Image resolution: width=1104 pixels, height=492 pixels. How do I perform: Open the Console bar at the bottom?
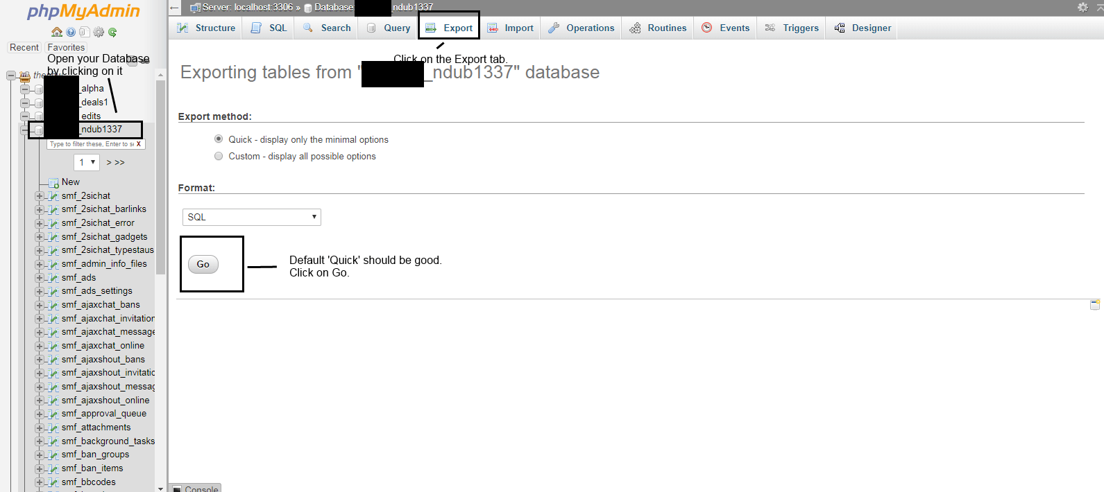point(195,488)
